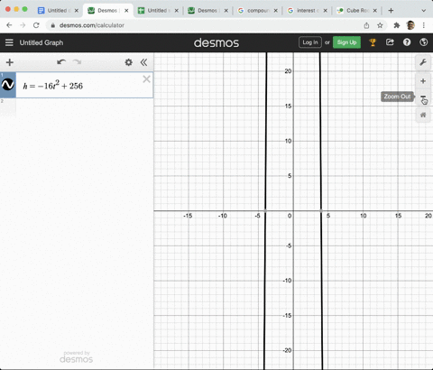Click the Zoom Out minus button
The width and height of the screenshot is (433, 370).
(x=423, y=97)
